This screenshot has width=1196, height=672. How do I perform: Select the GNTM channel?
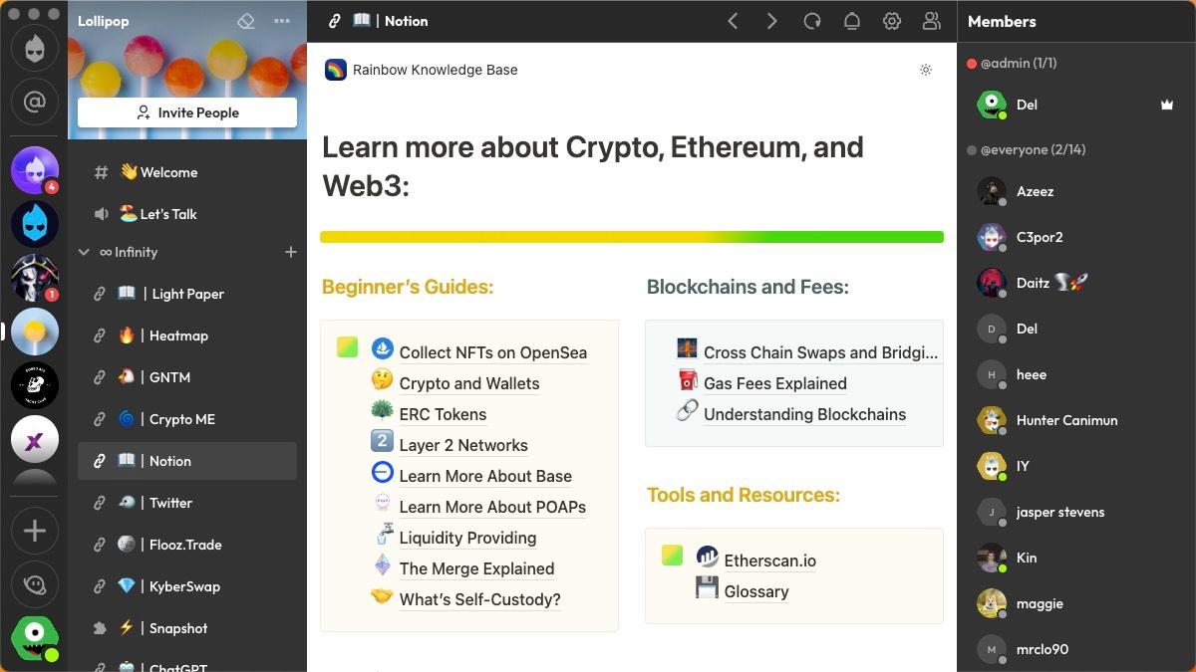[187, 377]
